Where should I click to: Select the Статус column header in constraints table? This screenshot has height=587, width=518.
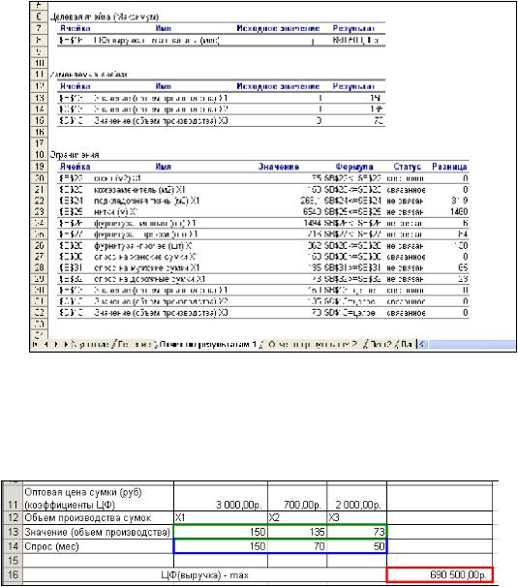(x=407, y=167)
